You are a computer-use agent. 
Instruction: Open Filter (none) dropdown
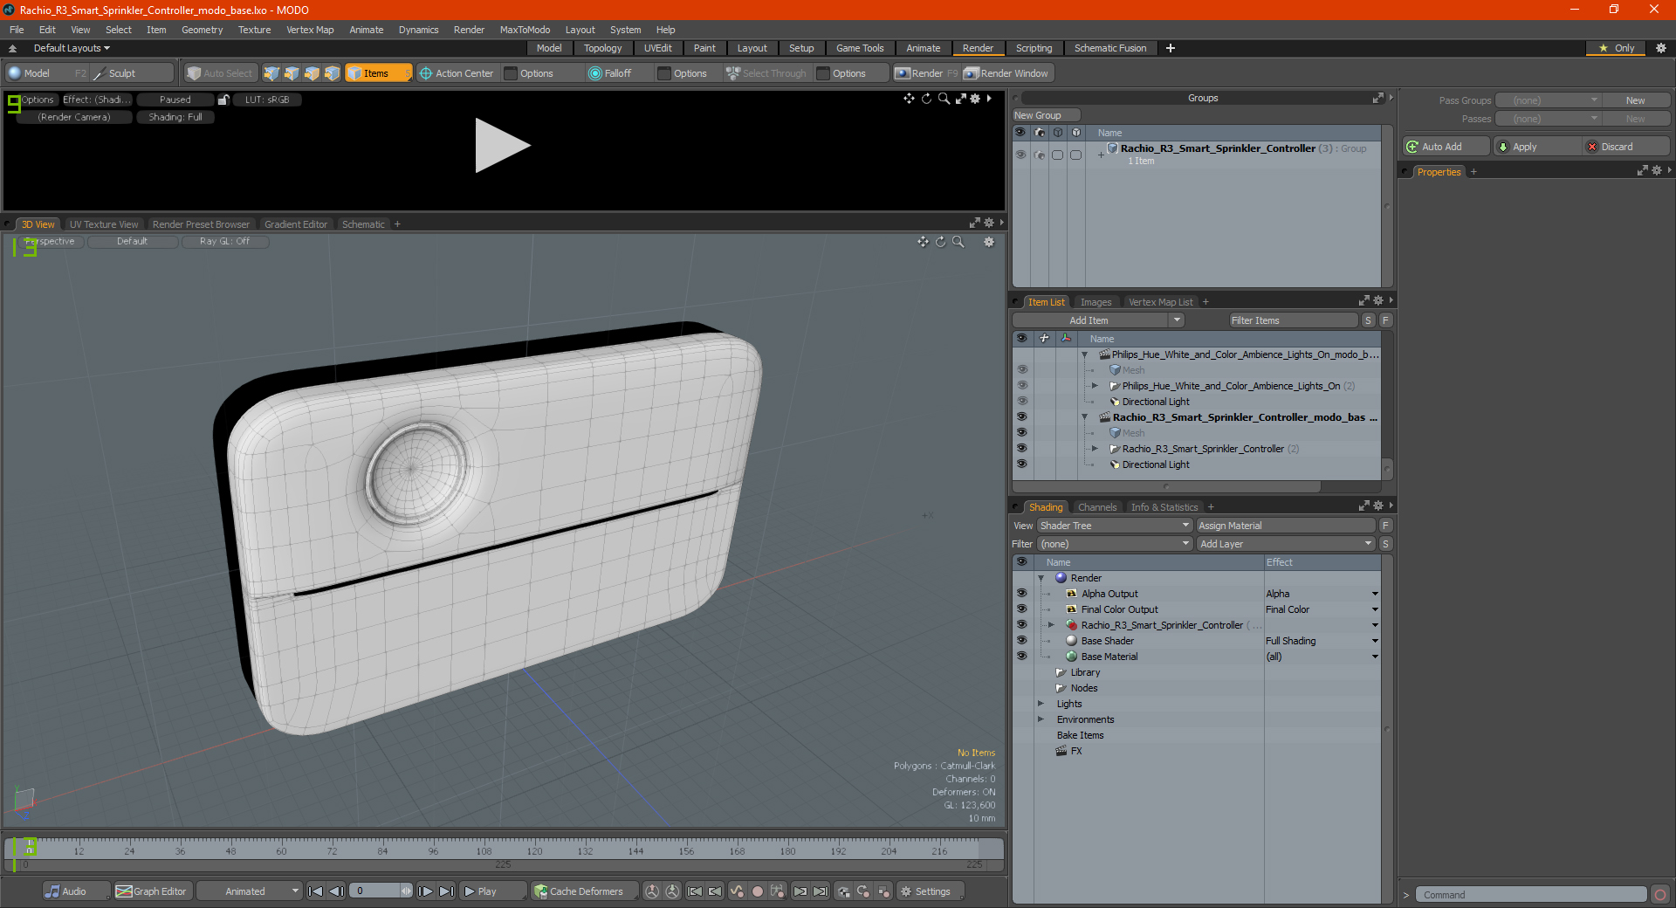[x=1115, y=544]
